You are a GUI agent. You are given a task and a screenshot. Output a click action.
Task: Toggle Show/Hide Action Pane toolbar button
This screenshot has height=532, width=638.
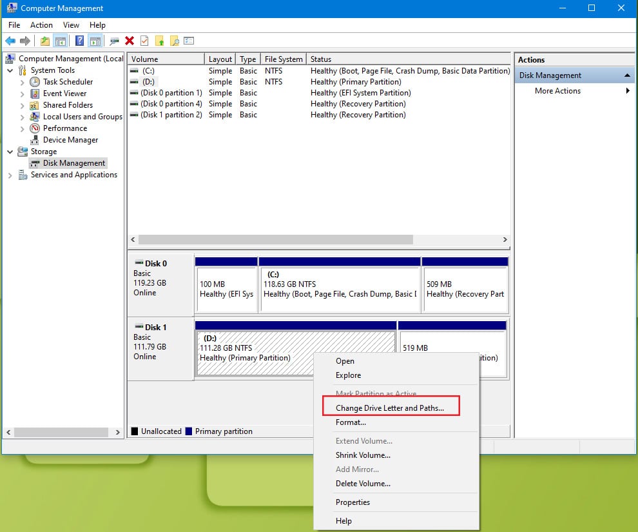click(95, 41)
